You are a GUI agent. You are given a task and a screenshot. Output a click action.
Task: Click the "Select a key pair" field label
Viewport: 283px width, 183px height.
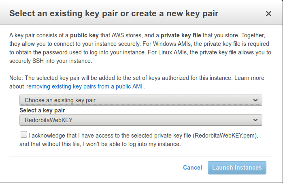42,110
